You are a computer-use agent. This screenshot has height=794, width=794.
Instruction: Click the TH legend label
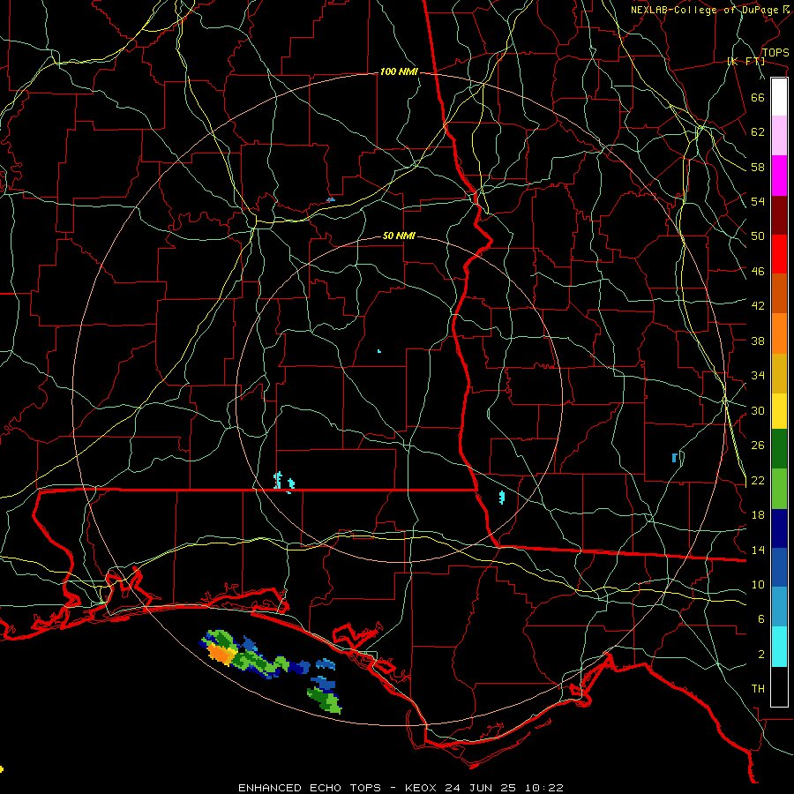pos(758,689)
